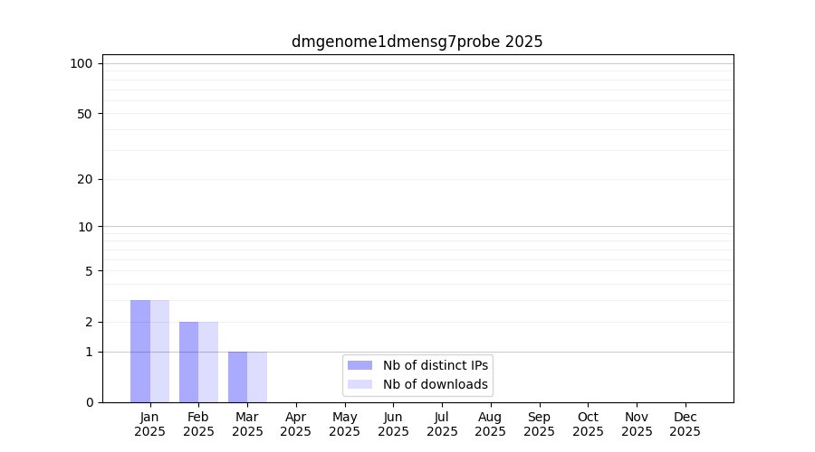Click the 100 tick label on y-axis
Viewport: 815px width, 452px height.
[81, 63]
